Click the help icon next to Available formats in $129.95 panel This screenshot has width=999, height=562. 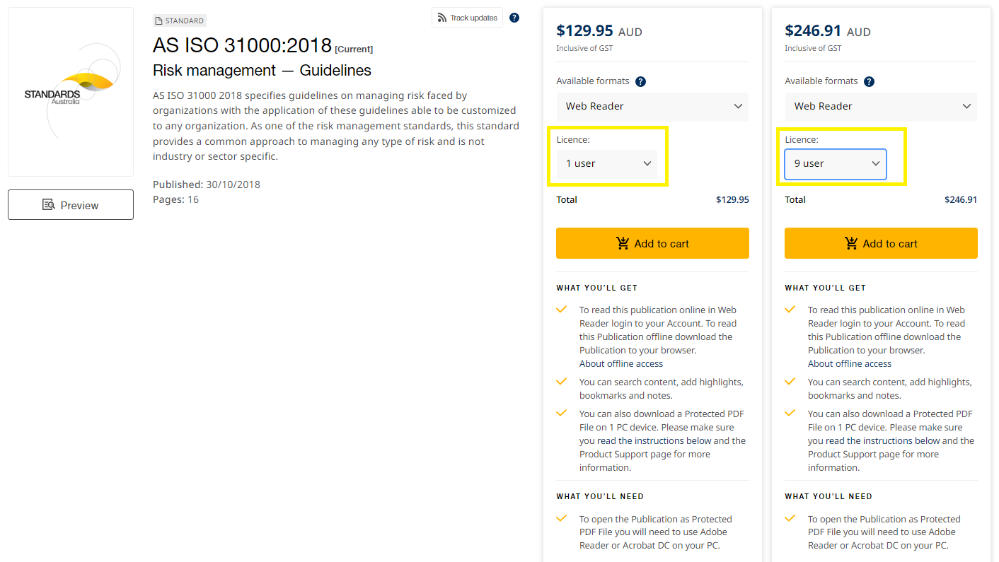click(x=640, y=81)
